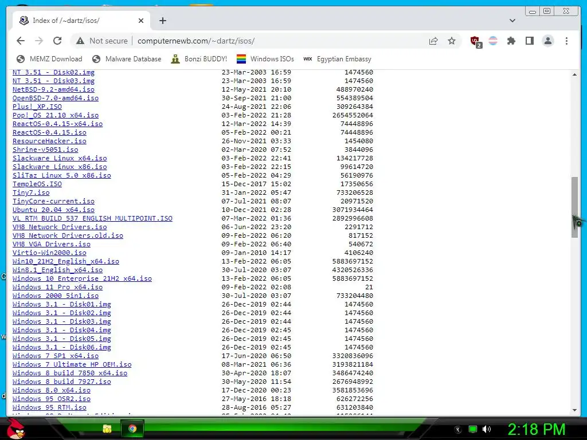The height and width of the screenshot is (440, 587).
Task: Open the Plus!_XP.ISO link
Action: (37, 107)
